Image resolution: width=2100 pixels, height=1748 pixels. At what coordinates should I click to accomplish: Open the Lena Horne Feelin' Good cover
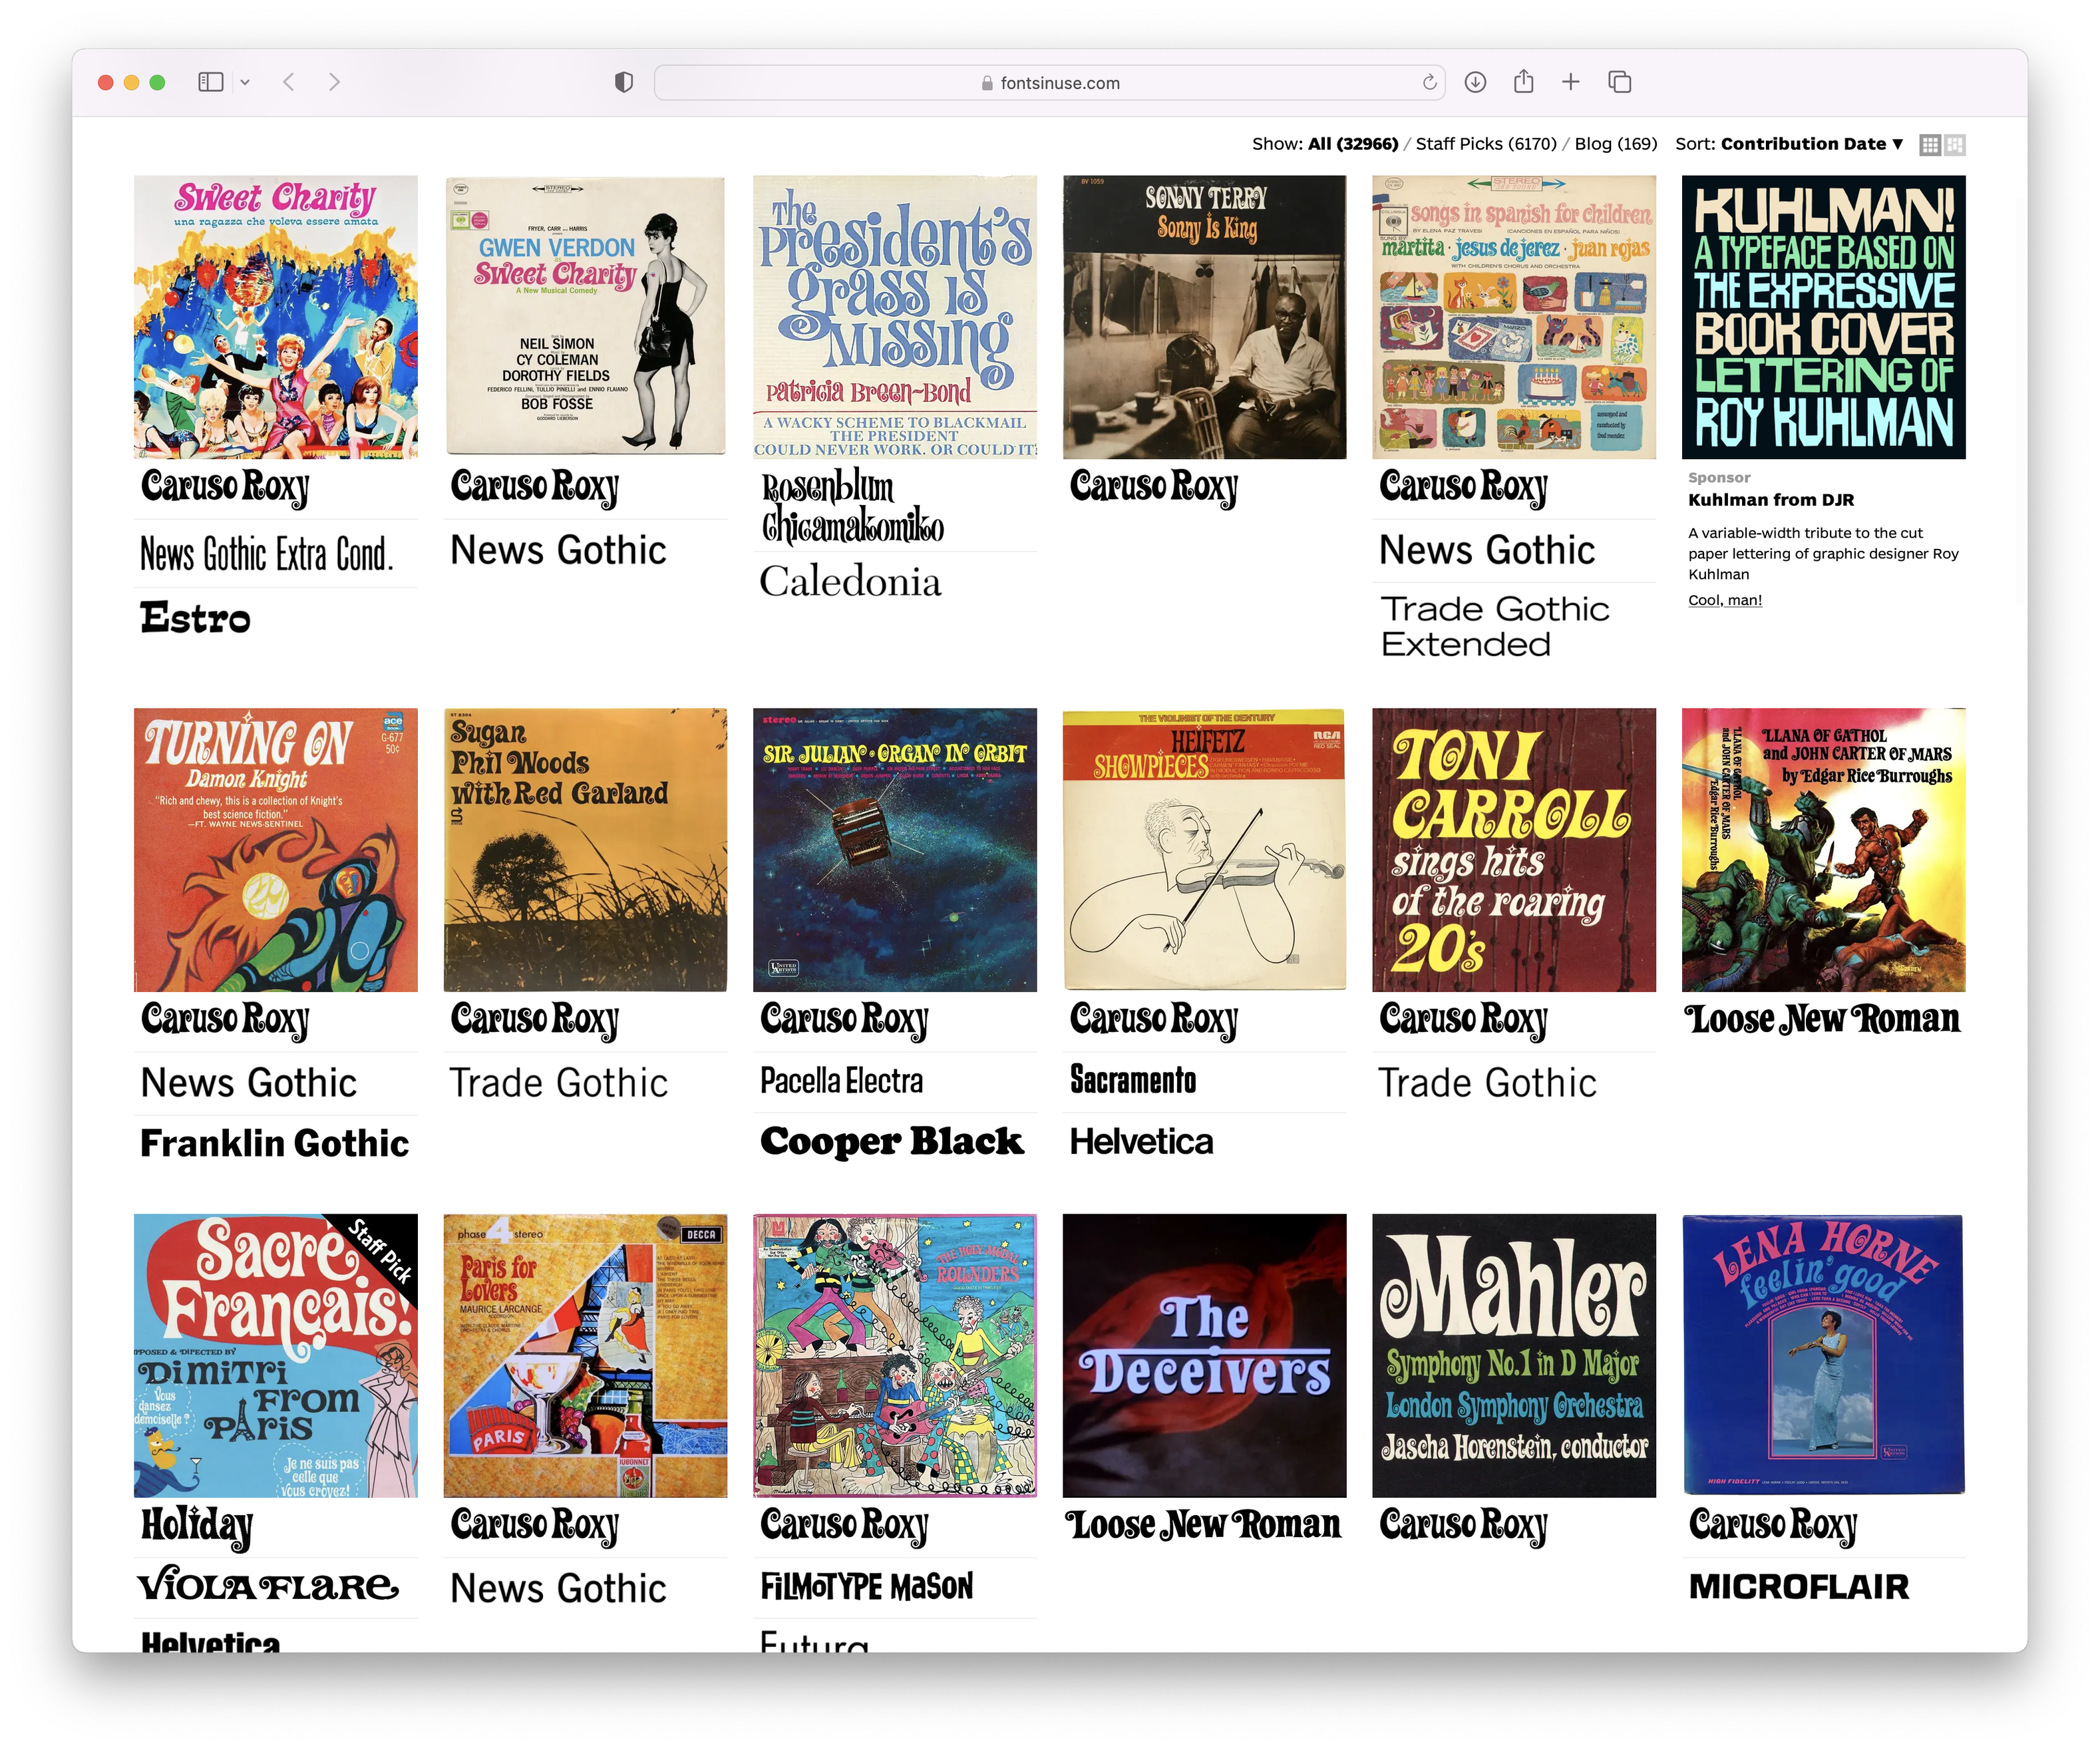tap(1824, 1356)
